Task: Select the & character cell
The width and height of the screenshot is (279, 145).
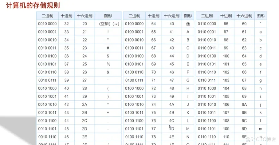Action: pyautogui.click(x=108, y=72)
